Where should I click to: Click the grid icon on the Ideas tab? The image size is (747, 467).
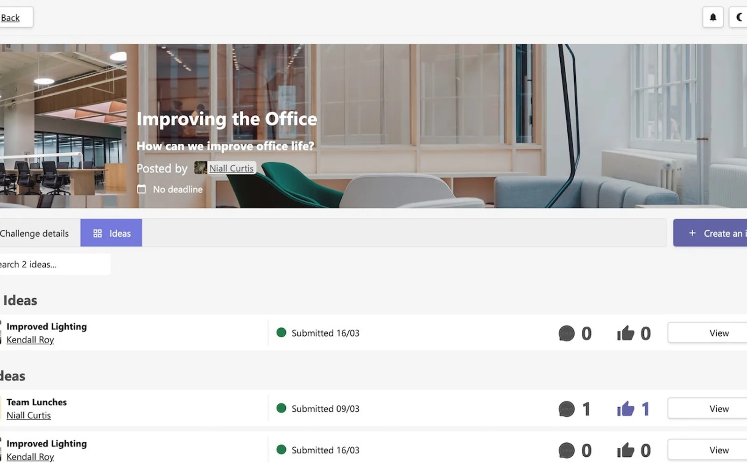98,233
